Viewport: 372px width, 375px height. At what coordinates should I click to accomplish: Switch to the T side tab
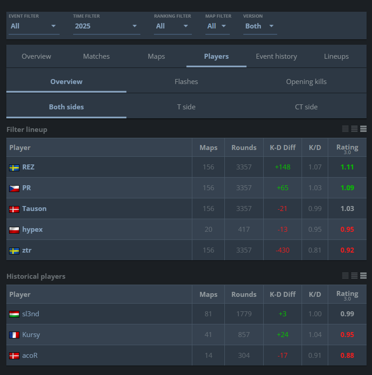(x=186, y=107)
